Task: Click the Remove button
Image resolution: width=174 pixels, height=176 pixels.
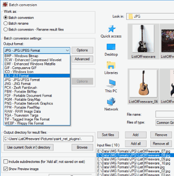Action: click(x=161, y=135)
